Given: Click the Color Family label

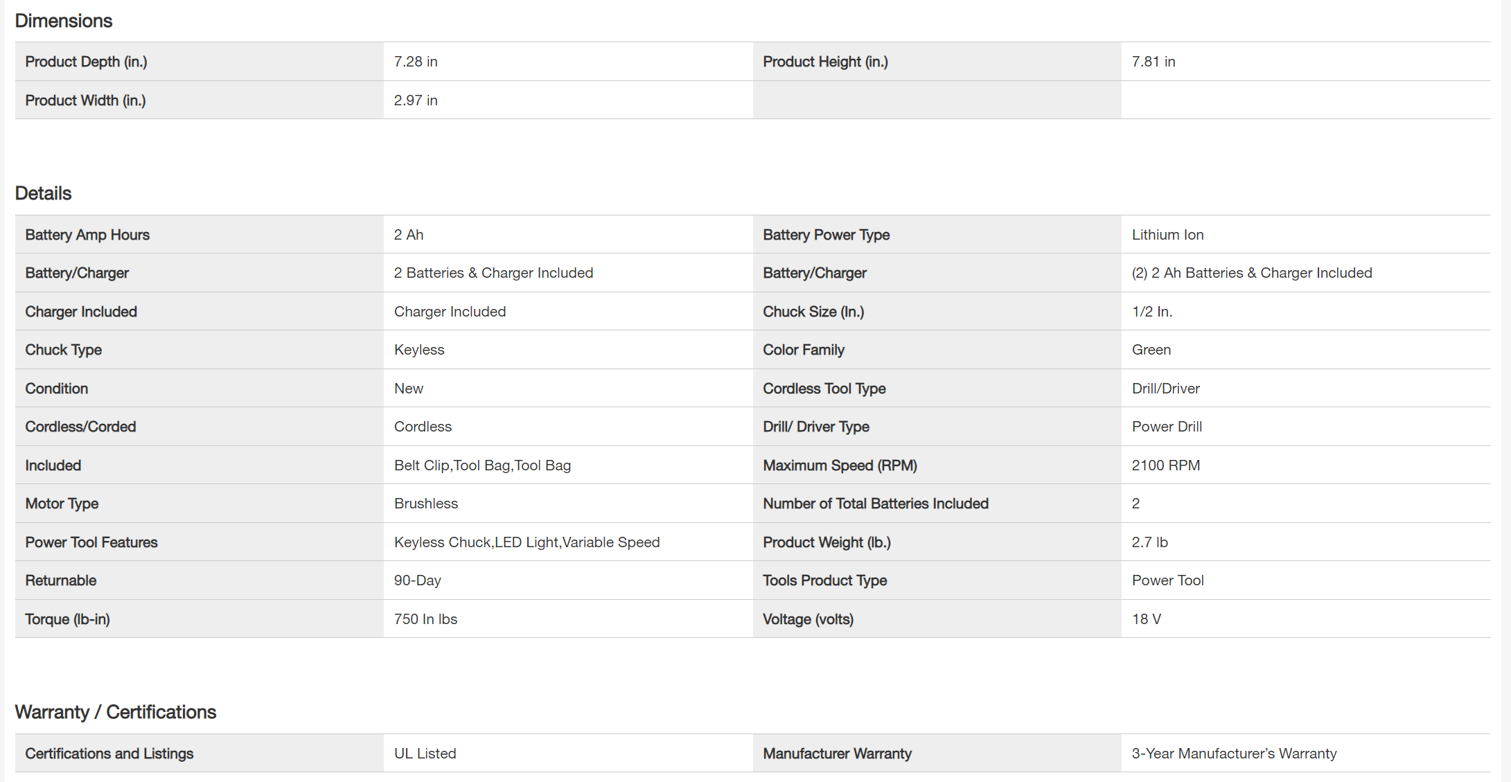Looking at the screenshot, I should click(x=804, y=350).
